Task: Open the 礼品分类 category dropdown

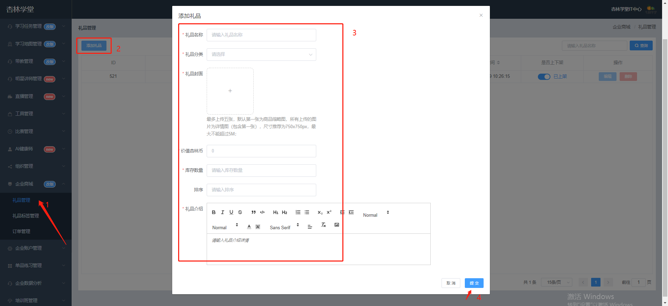Action: coord(261,55)
